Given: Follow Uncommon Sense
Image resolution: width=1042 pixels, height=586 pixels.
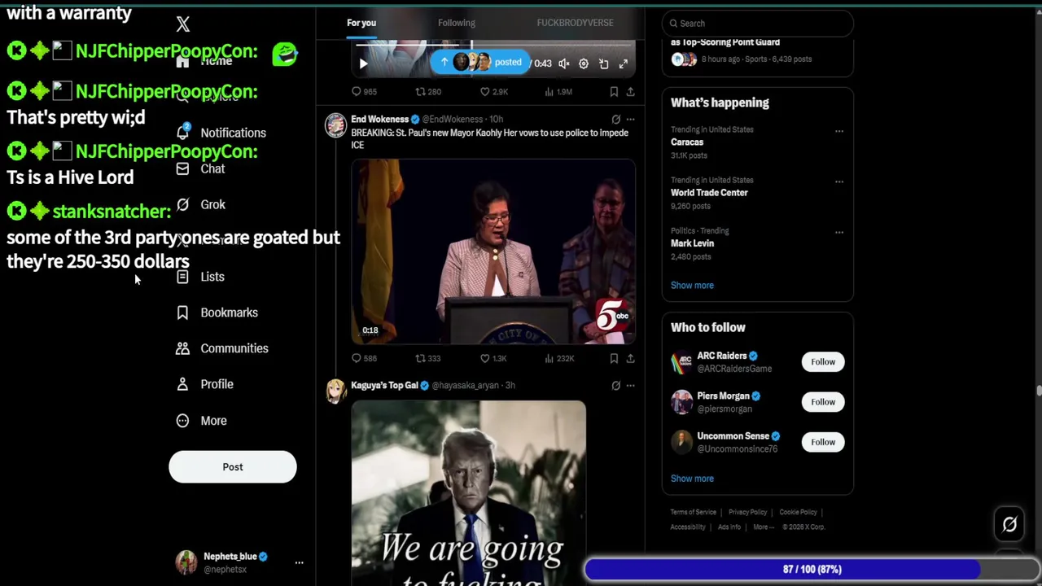Looking at the screenshot, I should click(x=823, y=442).
